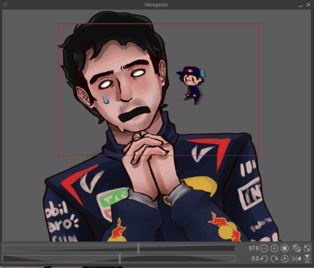Click the zoom in plus icon

(274, 248)
